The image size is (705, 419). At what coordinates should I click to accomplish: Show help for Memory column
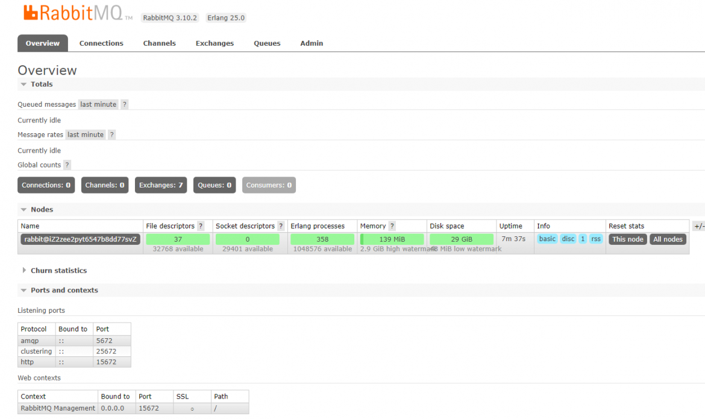tap(392, 226)
